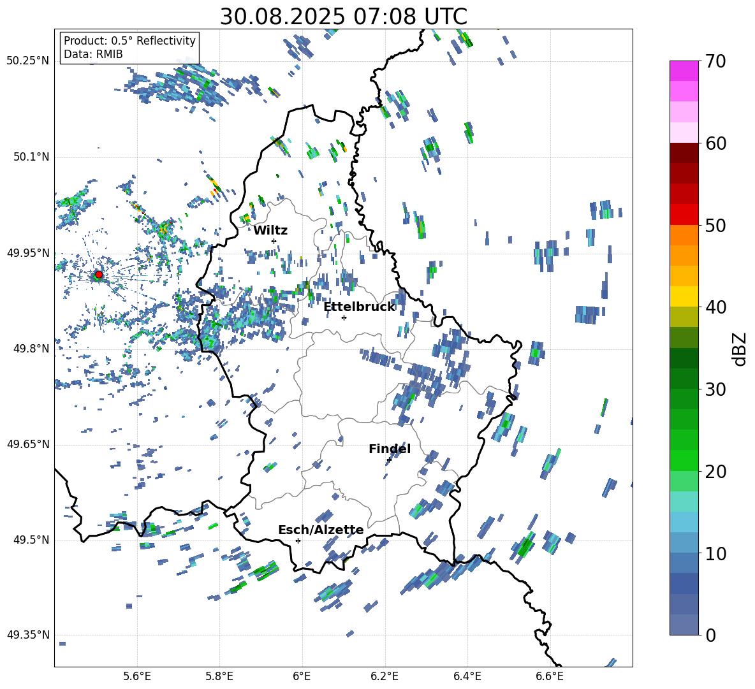Click the dBZ colorbar axis label
The height and width of the screenshot is (689, 755).
740,349
